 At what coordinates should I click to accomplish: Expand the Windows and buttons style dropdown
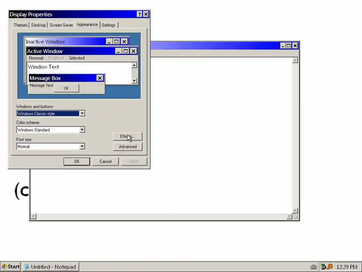[x=82, y=114]
